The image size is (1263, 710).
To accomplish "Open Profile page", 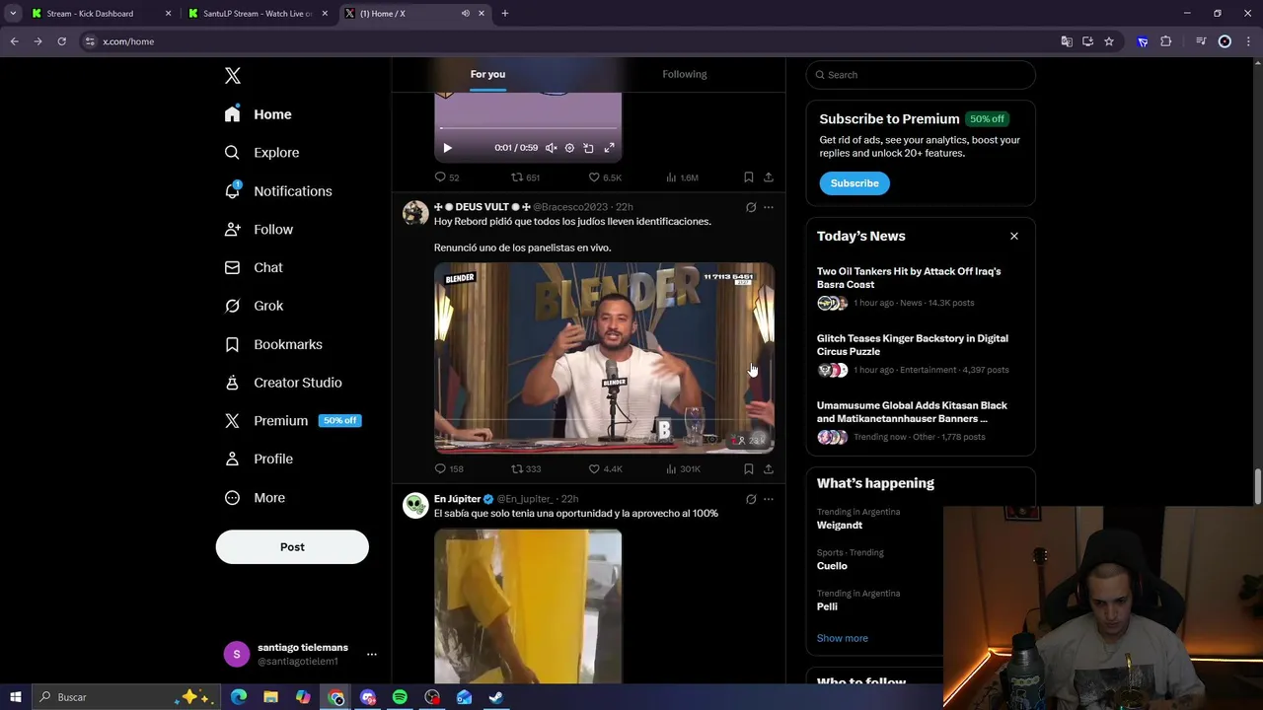I will pyautogui.click(x=259, y=460).
